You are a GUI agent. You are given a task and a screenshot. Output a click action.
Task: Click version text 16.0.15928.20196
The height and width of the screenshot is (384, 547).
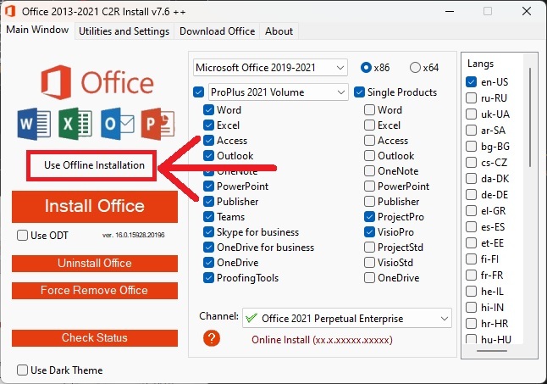134,235
